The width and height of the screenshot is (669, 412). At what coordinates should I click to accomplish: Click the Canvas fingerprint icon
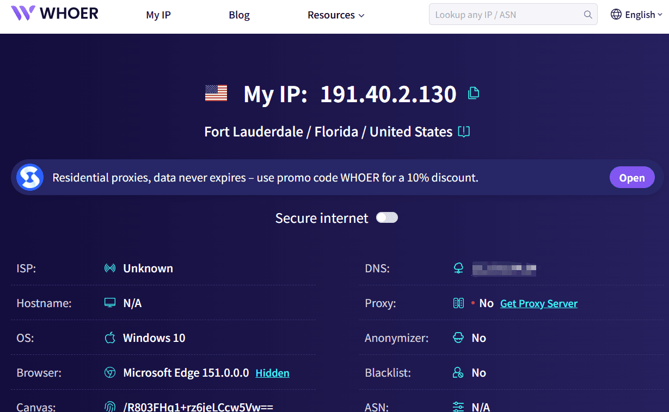(110, 407)
